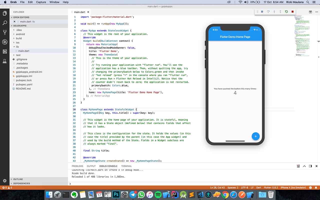
Task: Click the Restart button in the debug toolbar
Action: tap(286, 11)
